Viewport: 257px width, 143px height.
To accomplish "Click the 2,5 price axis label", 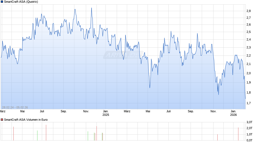I will (x=249, y=32).
